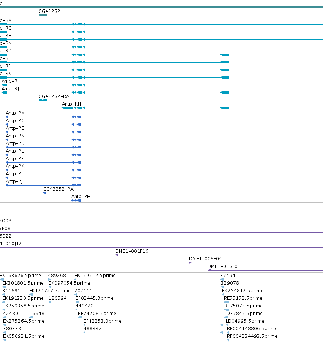Open the RE74208.5prime EST label
The image size is (323, 342).
pyautogui.click(x=97, y=314)
